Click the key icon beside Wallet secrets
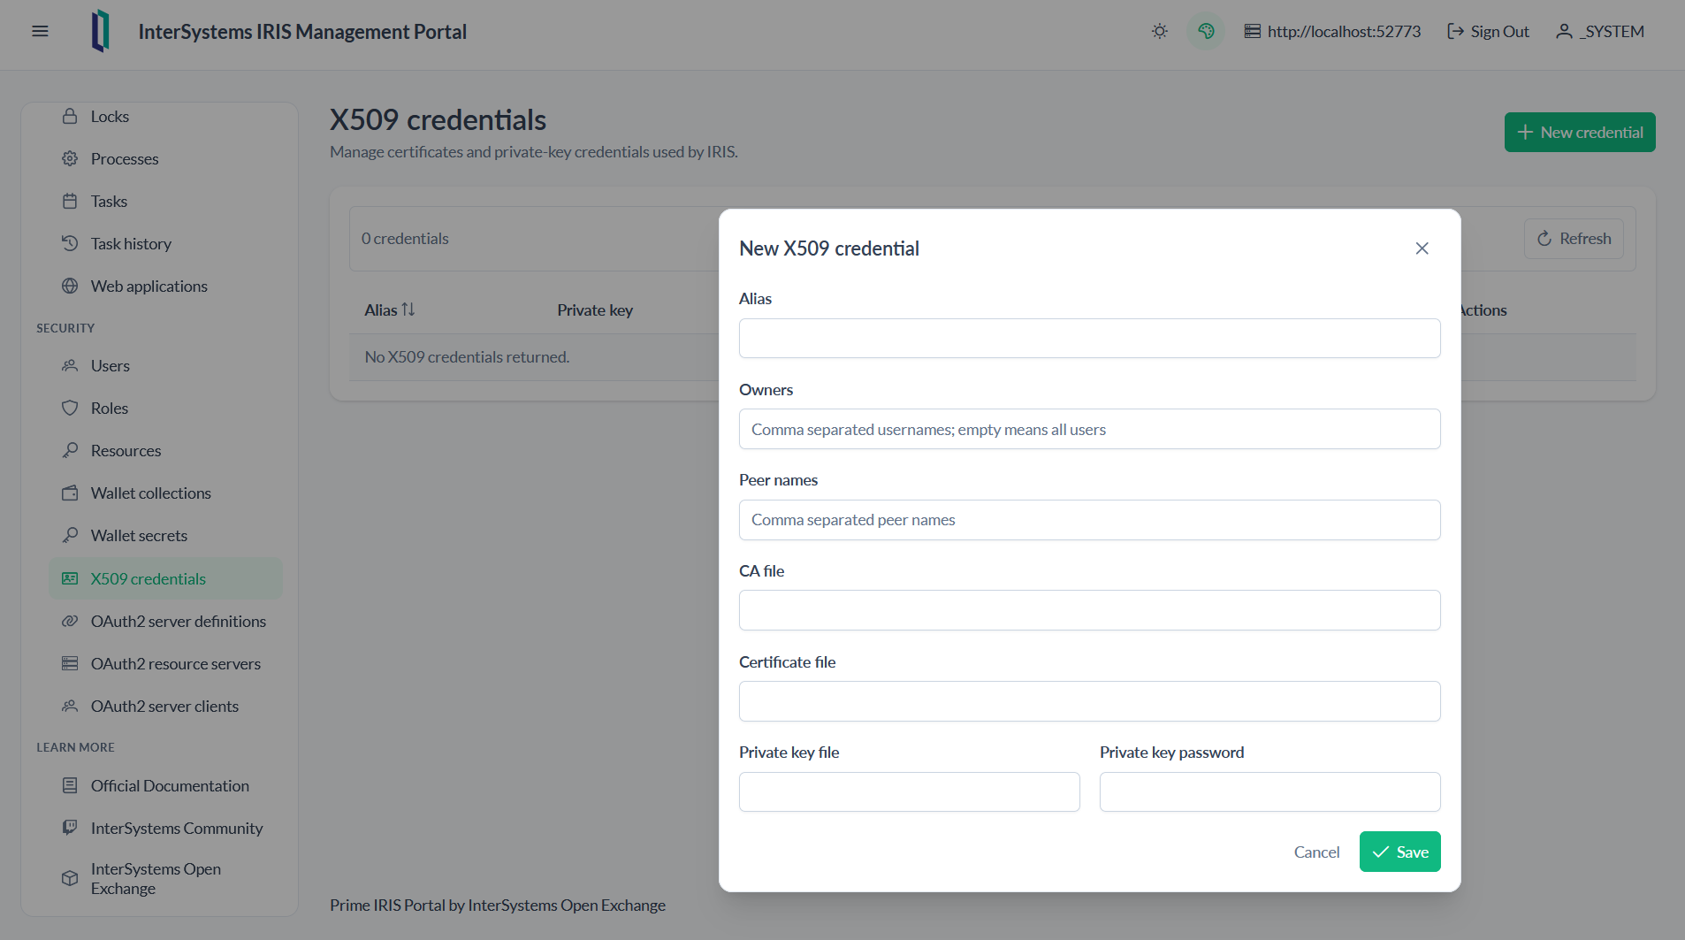This screenshot has height=940, width=1685. pos(70,535)
